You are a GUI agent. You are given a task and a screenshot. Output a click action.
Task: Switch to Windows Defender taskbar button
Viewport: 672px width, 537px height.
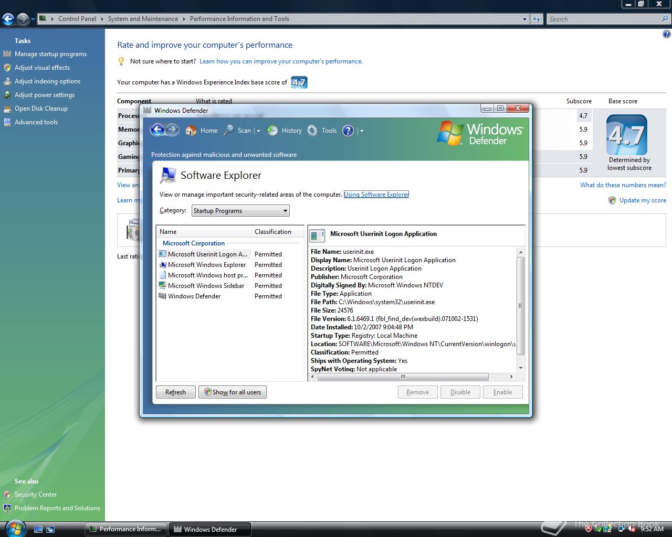click(x=210, y=529)
